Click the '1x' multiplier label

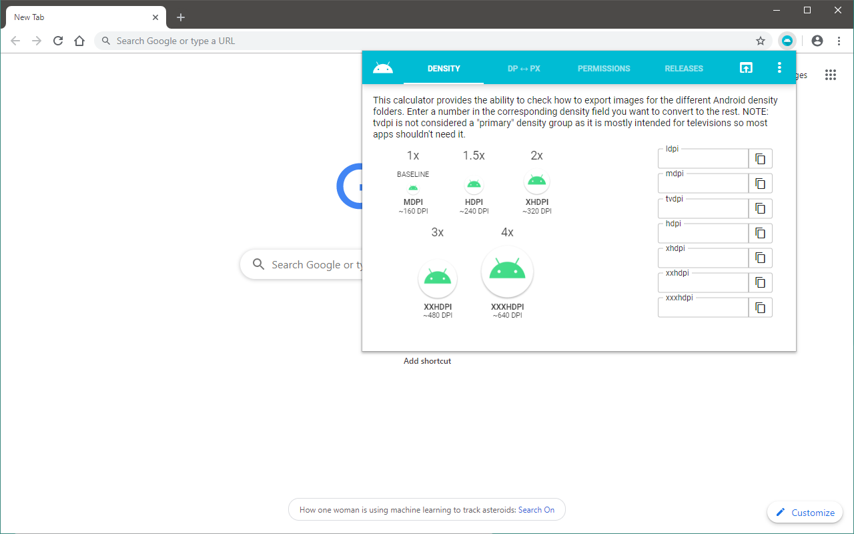click(x=413, y=156)
